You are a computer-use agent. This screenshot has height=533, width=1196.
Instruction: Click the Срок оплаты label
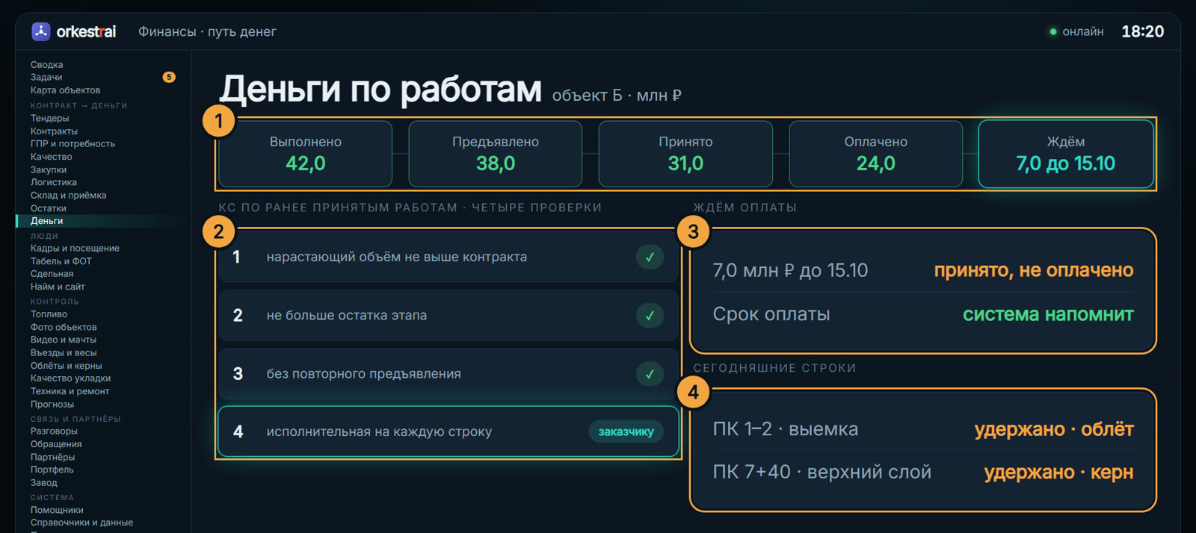pyautogui.click(x=771, y=314)
